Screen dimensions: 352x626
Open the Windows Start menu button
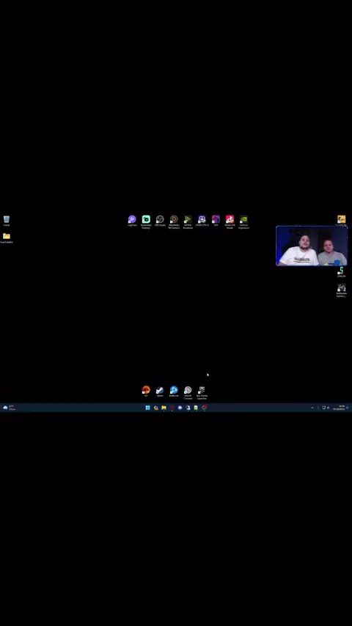(x=148, y=408)
